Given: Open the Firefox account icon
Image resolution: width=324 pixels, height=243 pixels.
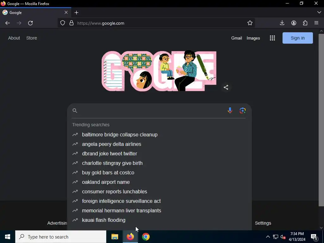Looking at the screenshot, I should pyautogui.click(x=294, y=23).
